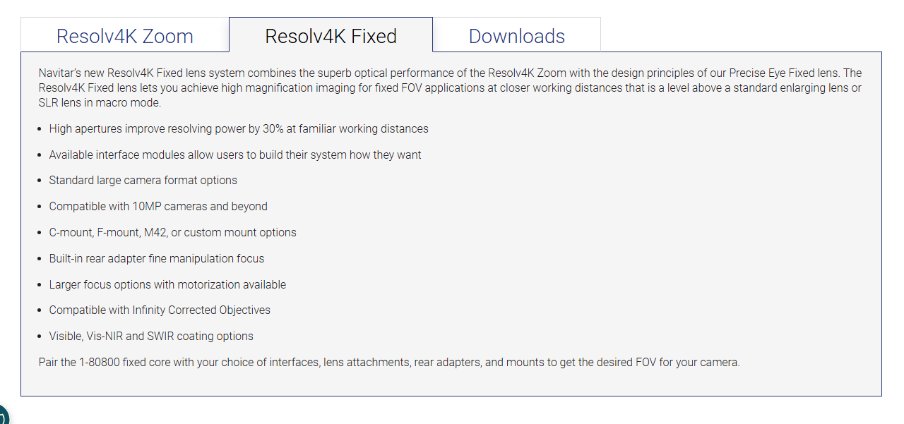Click the intro paragraph about Resolv4K Fixed lens

(x=451, y=87)
